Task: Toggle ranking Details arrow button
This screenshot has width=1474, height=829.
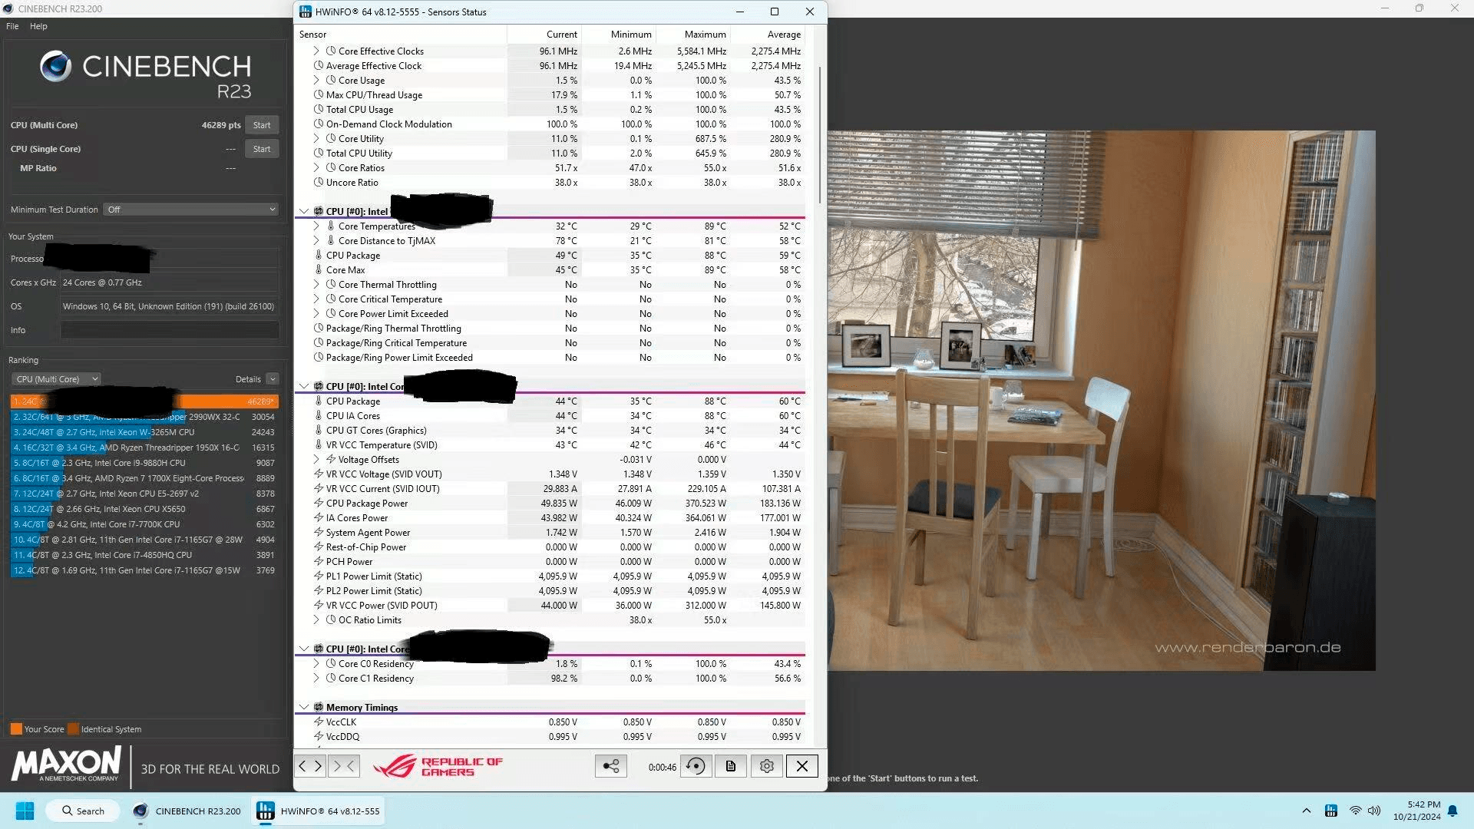Action: [273, 379]
